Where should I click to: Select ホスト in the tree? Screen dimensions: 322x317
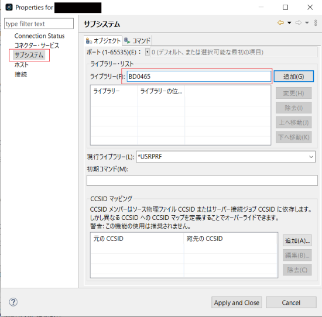pos(21,65)
